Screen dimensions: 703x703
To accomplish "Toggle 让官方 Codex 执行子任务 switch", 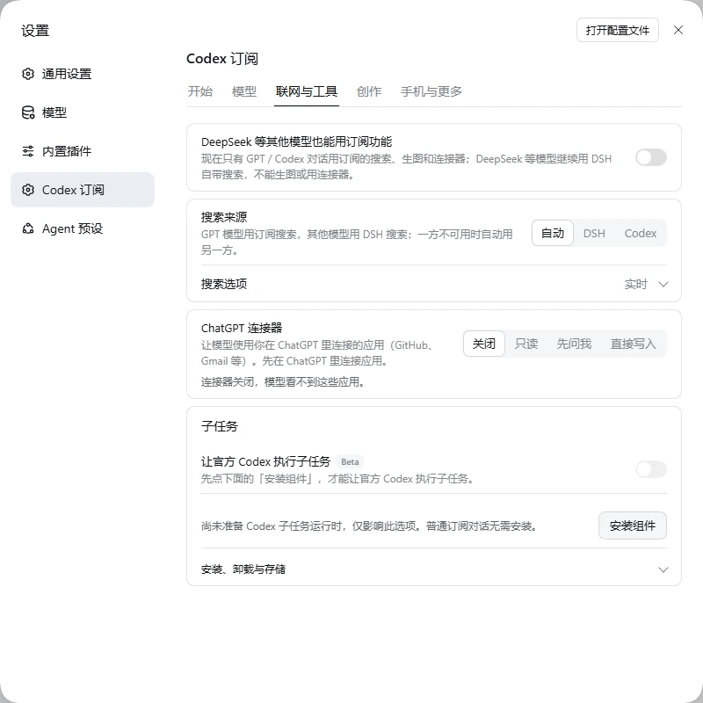I will click(651, 469).
